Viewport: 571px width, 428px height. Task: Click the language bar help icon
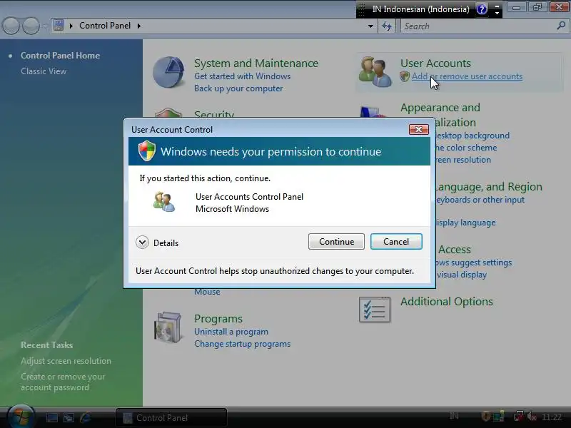[482, 9]
